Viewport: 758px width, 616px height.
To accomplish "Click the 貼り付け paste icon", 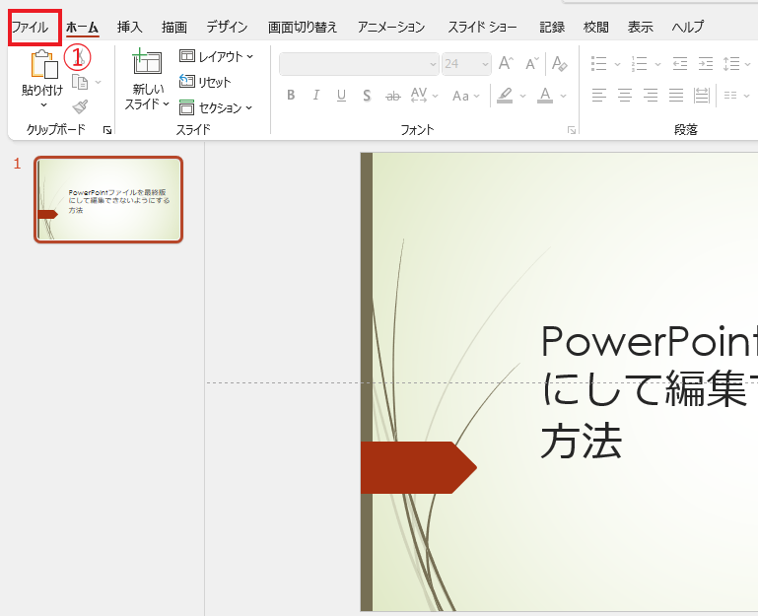I will pos(43,64).
